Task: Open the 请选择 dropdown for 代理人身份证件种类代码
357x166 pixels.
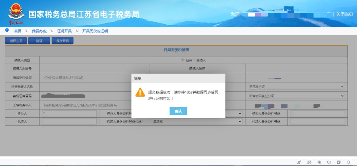Action: pyautogui.click(x=197, y=122)
